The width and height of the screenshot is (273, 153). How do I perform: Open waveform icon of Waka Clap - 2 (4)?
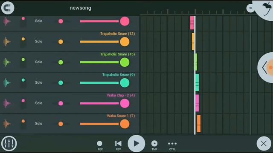(x=7, y=103)
